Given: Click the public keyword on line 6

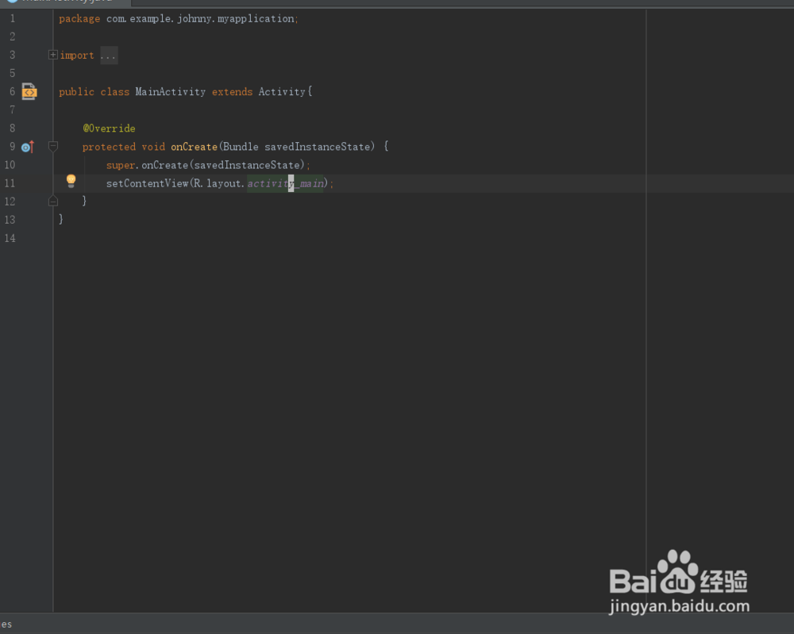Looking at the screenshot, I should [76, 92].
